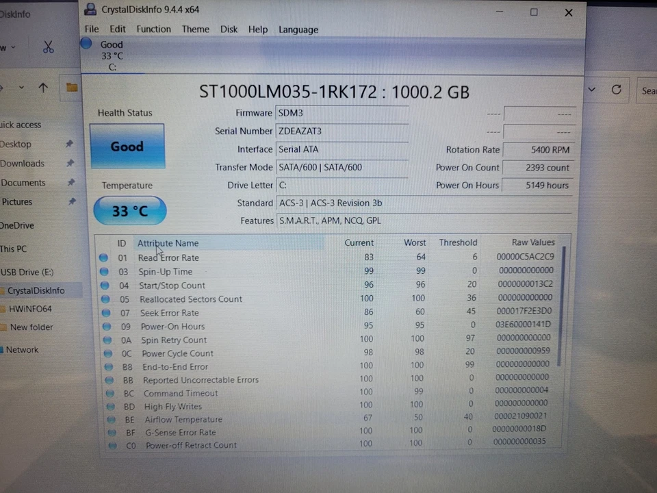Screen dimensions: 657x493
Task: Open the Language menu
Action: coord(298,29)
